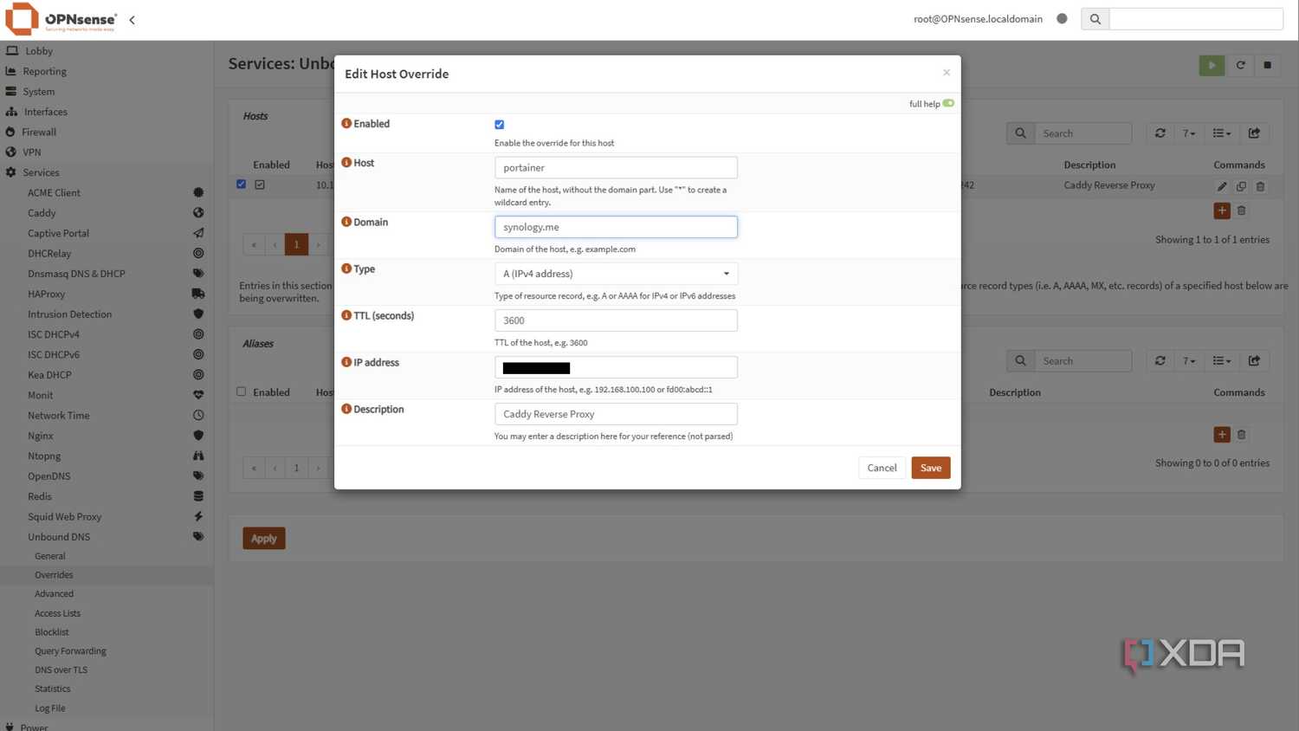
Task: Open Aliases rows-per-page dropdown
Action: 1189,361
